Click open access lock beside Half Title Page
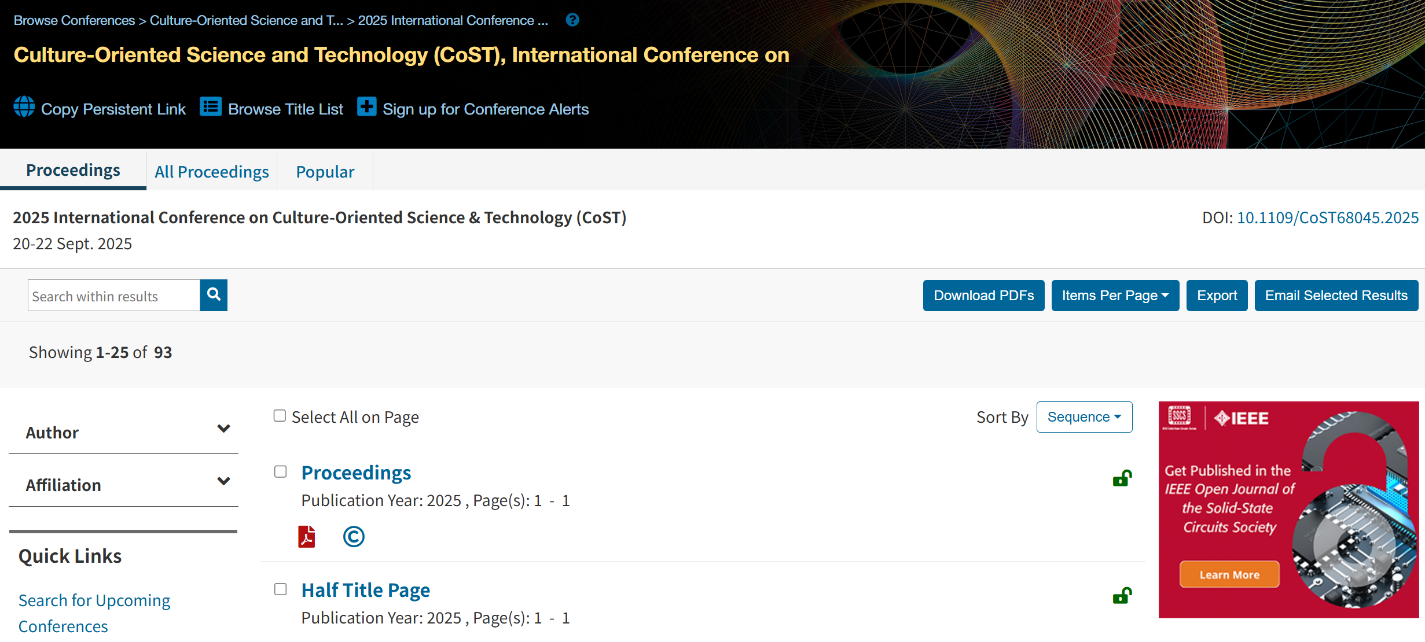Screen dimensions: 1425x642 click(x=1122, y=596)
